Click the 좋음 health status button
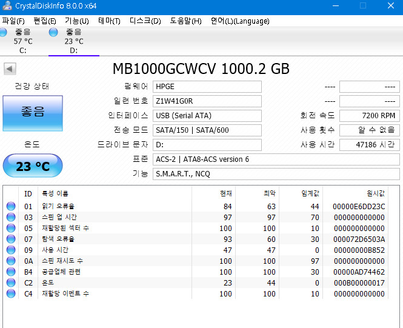403x328 pixels. pos(33,113)
